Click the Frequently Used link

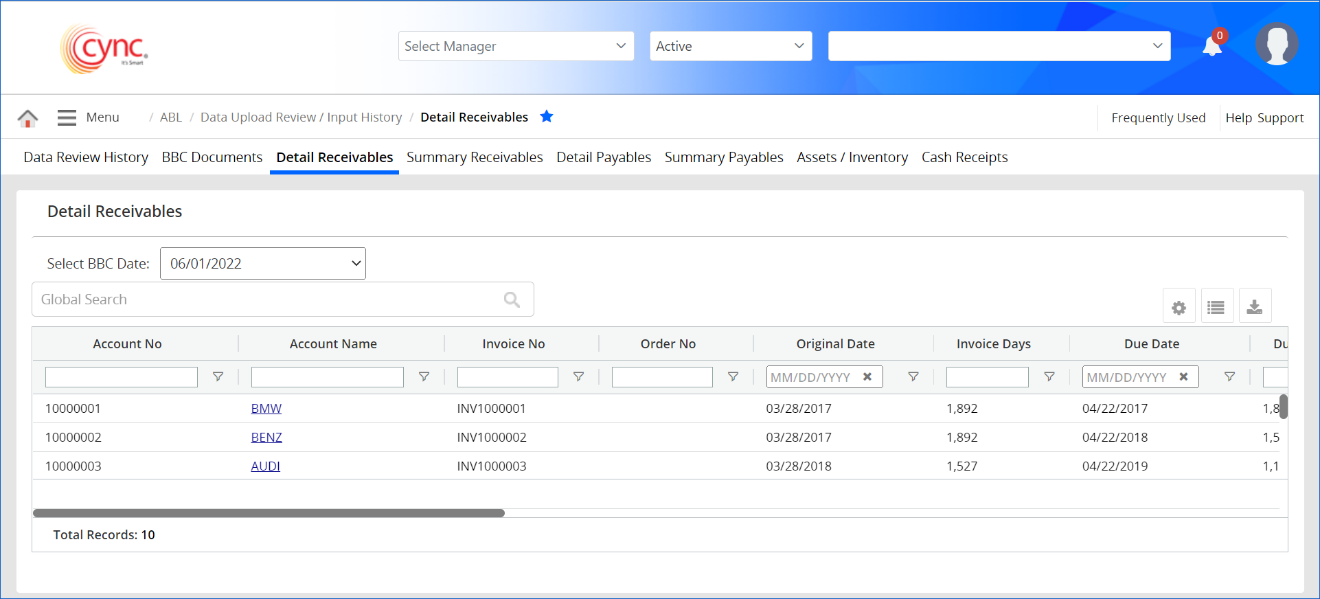[x=1158, y=118]
